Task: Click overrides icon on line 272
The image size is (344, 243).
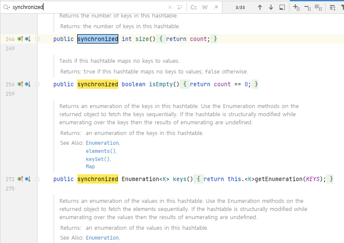Action: [20, 179]
